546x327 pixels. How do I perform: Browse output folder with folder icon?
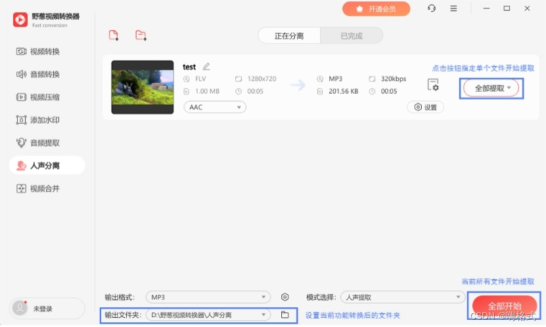coord(285,315)
